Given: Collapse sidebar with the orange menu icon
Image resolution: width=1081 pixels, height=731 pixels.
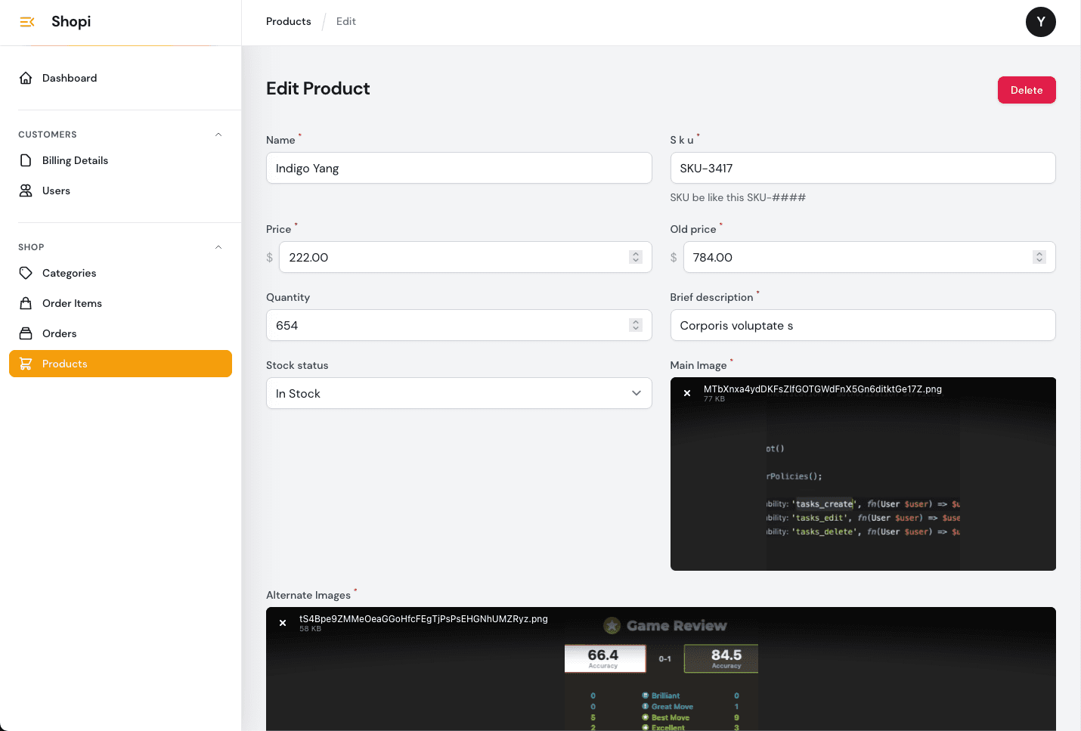Looking at the screenshot, I should click(x=27, y=22).
